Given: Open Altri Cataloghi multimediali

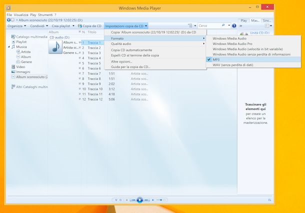Looking at the screenshot, I should (x=29, y=87).
